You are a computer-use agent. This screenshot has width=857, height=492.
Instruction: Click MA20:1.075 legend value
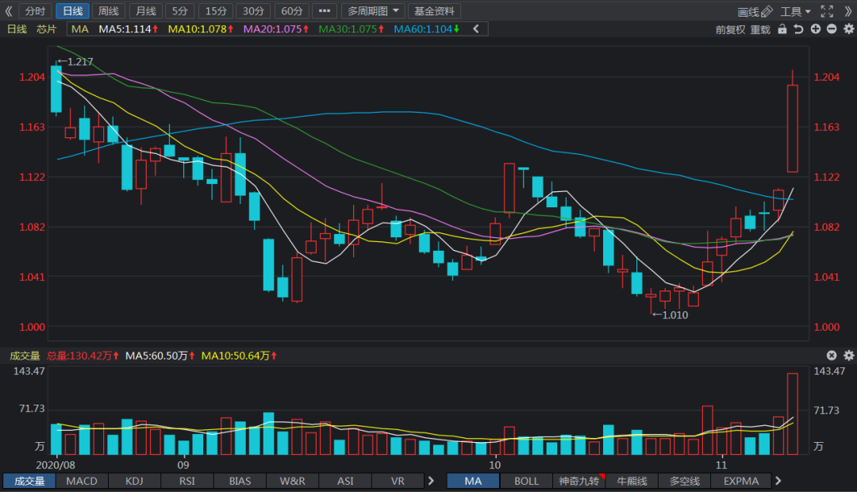[276, 29]
